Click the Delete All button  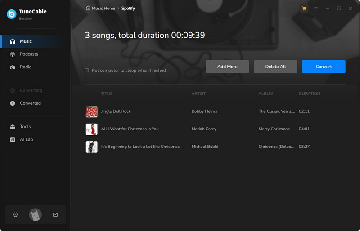click(x=275, y=67)
